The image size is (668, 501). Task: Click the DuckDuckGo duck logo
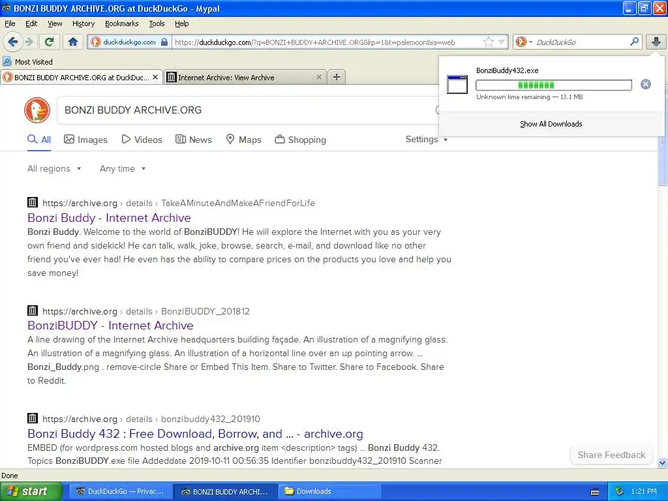[37, 110]
